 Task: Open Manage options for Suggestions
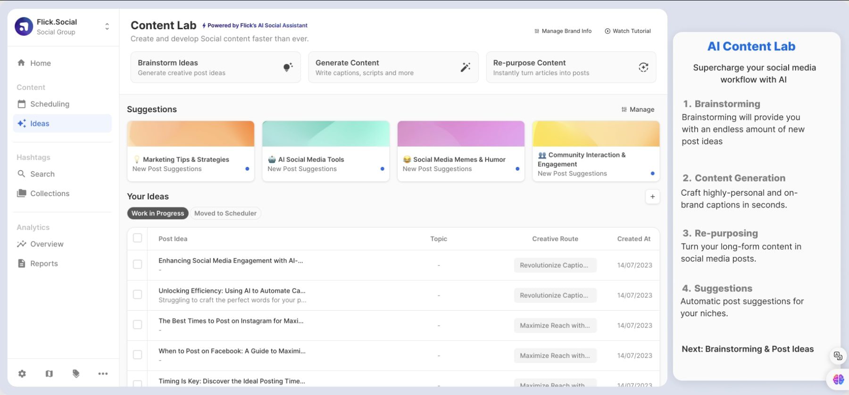click(638, 109)
